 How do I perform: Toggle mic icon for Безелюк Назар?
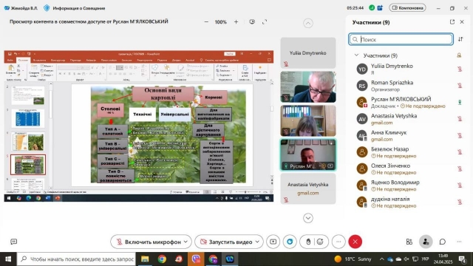(x=460, y=152)
